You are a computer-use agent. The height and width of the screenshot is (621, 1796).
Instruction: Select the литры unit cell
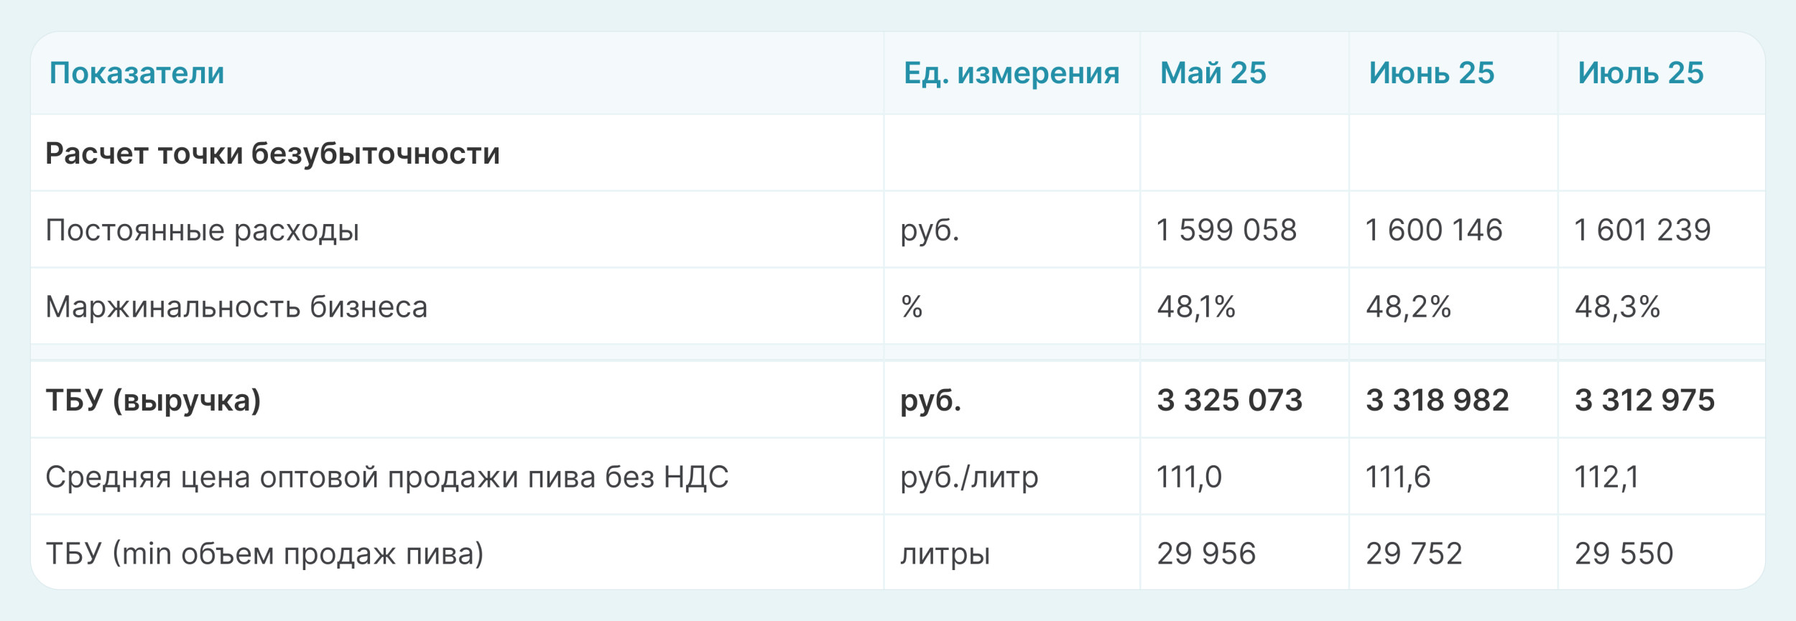pyautogui.click(x=945, y=554)
